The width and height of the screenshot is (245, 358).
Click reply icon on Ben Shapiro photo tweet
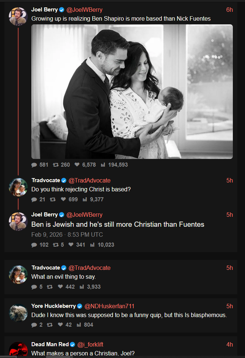(34, 165)
